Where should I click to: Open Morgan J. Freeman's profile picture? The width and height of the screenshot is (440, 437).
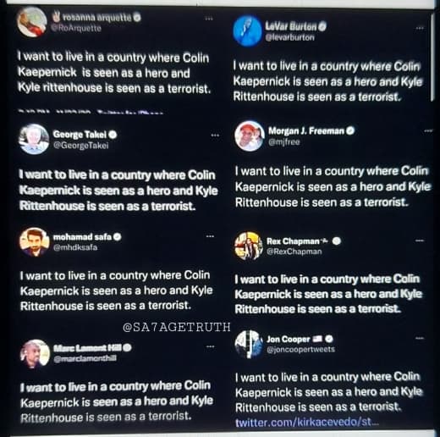[250, 136]
